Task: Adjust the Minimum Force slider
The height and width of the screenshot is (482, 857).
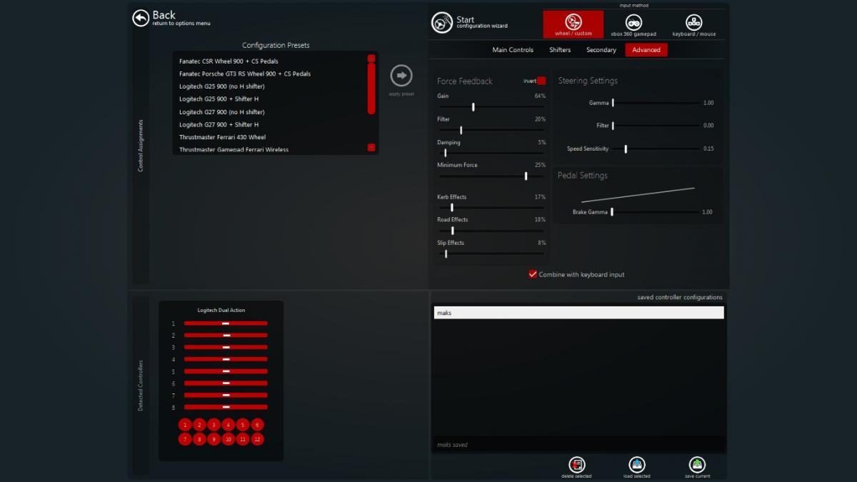Action: click(x=491, y=176)
